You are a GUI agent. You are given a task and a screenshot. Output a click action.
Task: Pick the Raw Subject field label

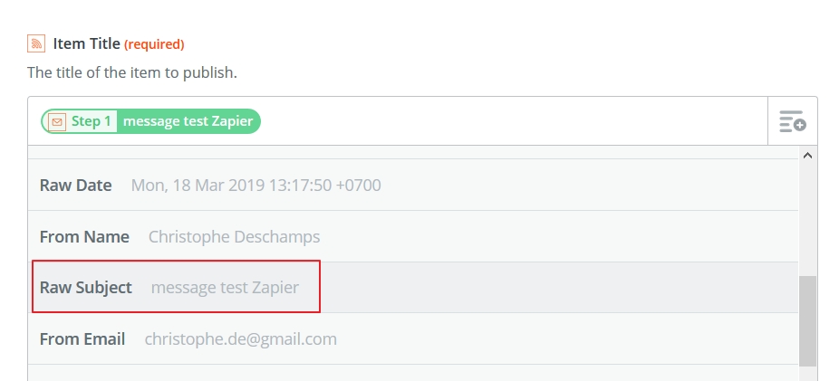85,288
